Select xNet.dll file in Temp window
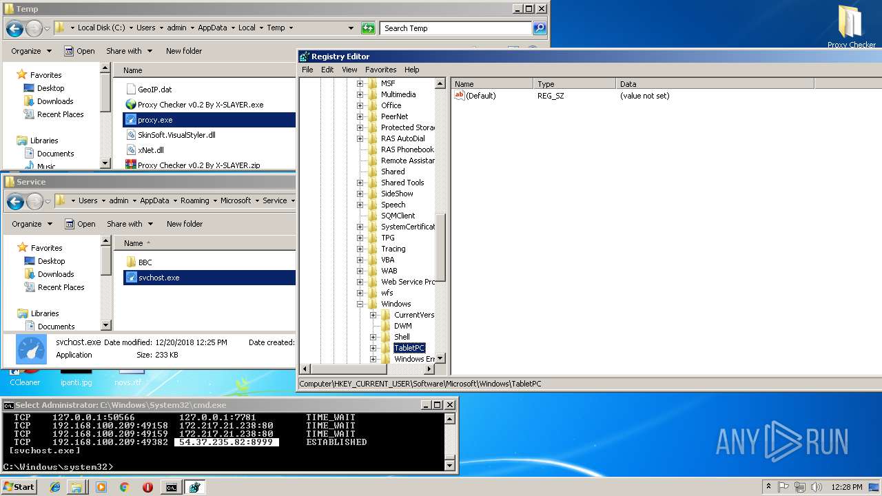This screenshot has height=496, width=882. pos(150,149)
